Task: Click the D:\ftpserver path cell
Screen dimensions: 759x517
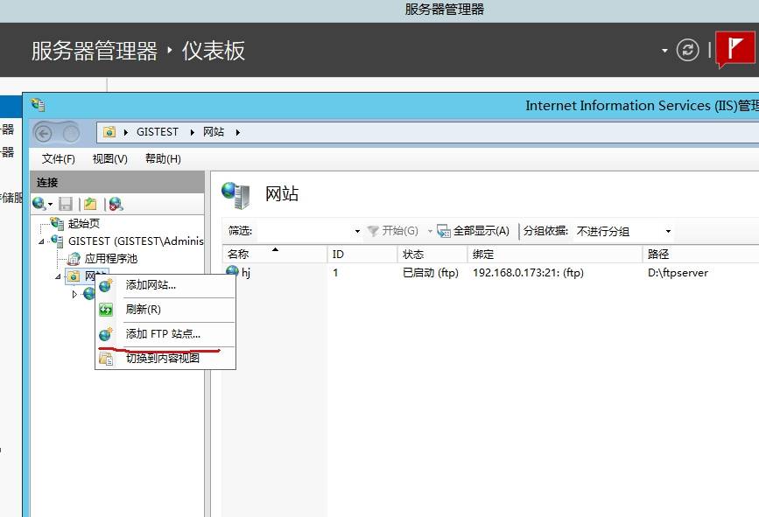Action: pos(678,273)
